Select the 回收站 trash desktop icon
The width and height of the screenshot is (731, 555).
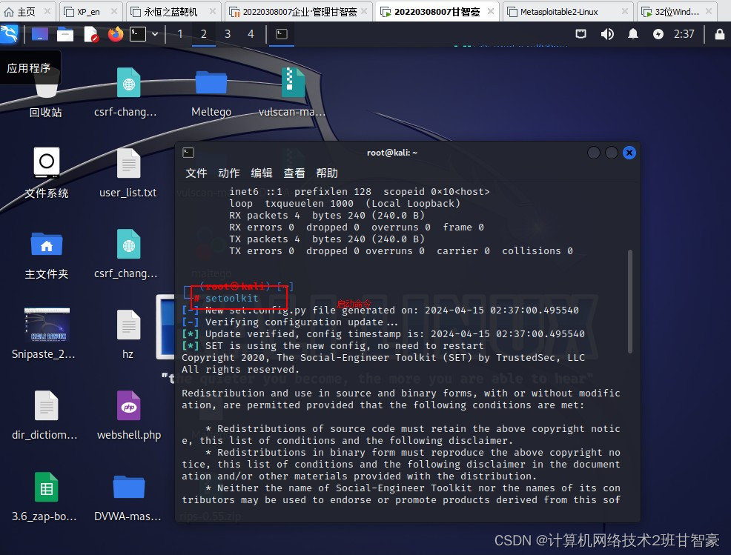click(46, 93)
